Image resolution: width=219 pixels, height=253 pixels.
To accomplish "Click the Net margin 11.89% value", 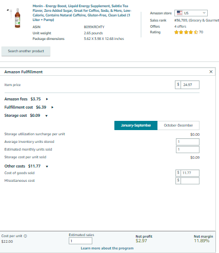I will pyautogui.click(x=202, y=241).
